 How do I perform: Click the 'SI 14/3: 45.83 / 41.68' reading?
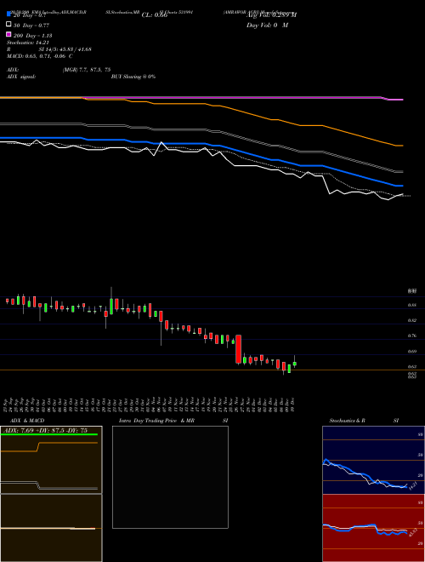pyautogui.click(x=65, y=49)
